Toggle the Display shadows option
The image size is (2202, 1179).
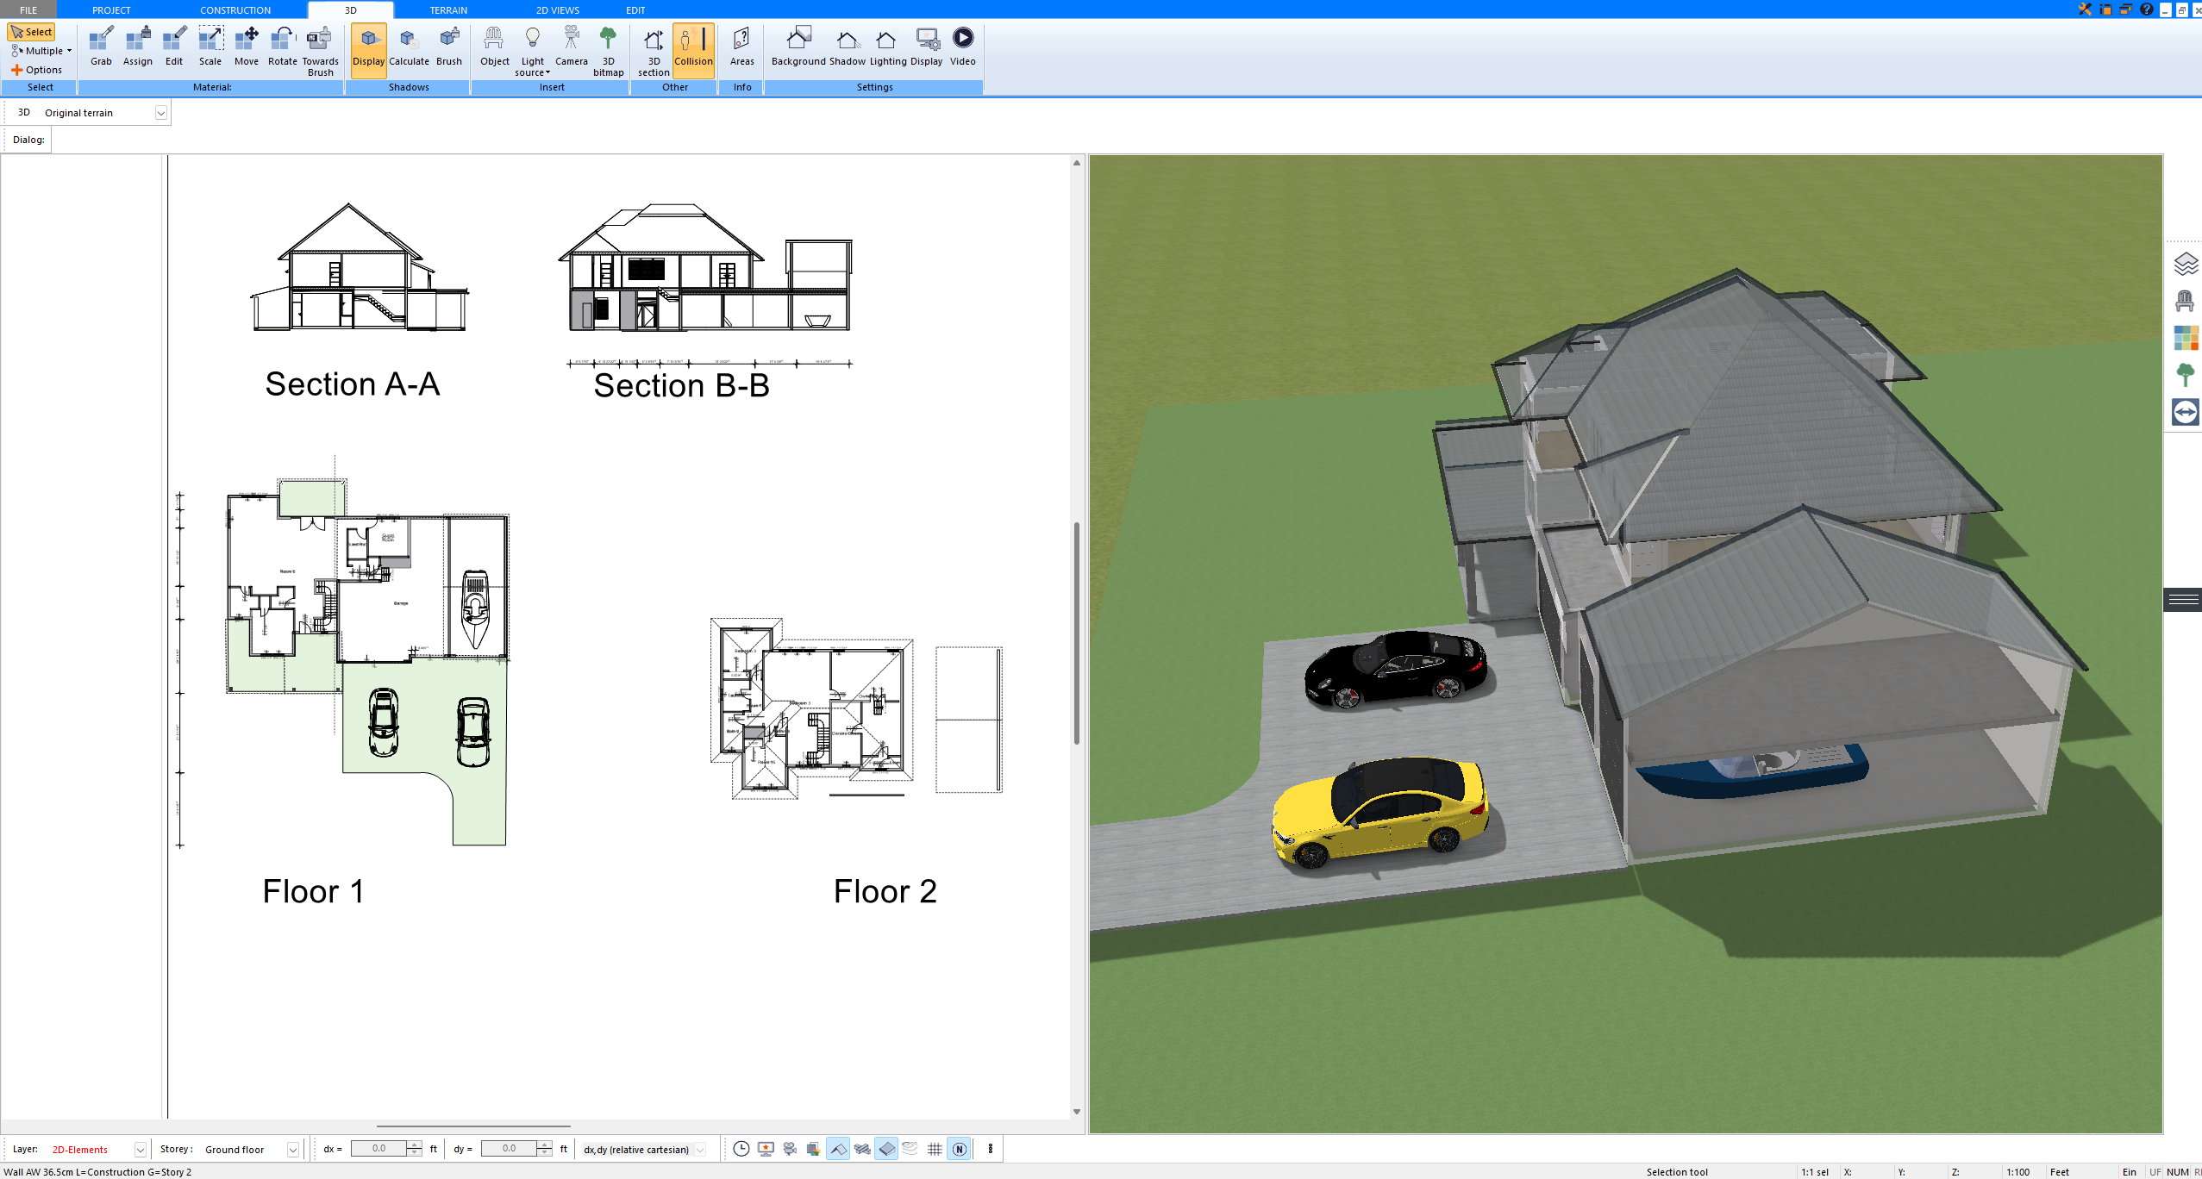(368, 47)
